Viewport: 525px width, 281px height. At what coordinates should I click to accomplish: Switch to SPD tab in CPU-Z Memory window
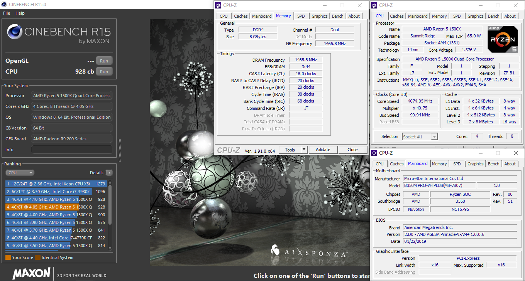[x=301, y=16]
